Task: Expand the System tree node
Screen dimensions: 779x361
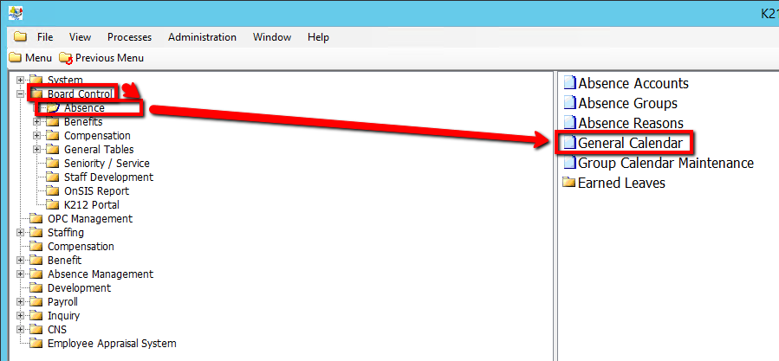Action: [20, 81]
